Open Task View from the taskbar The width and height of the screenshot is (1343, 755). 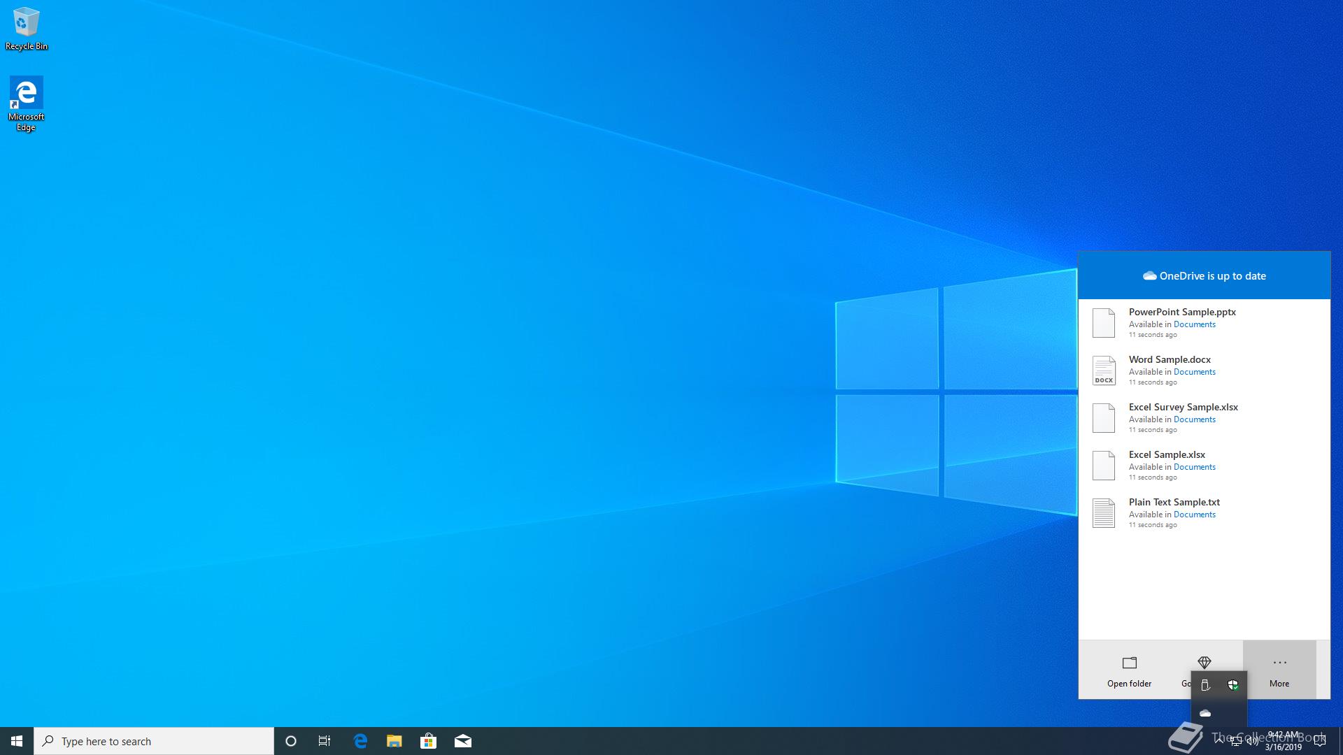click(325, 741)
